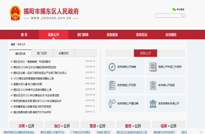
Task: Focus the site search input box
Action: 170,16
